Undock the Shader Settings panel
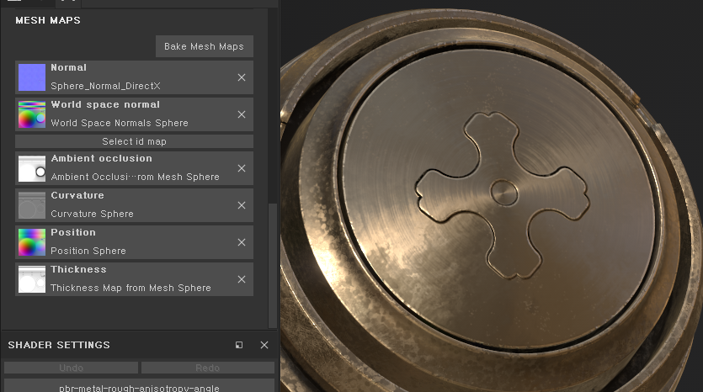The width and height of the screenshot is (703, 392). [239, 345]
